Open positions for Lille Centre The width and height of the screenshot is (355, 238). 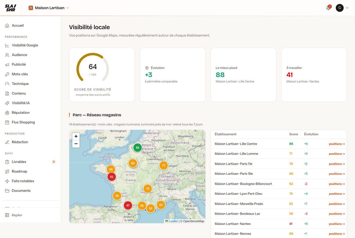pyautogui.click(x=337, y=144)
